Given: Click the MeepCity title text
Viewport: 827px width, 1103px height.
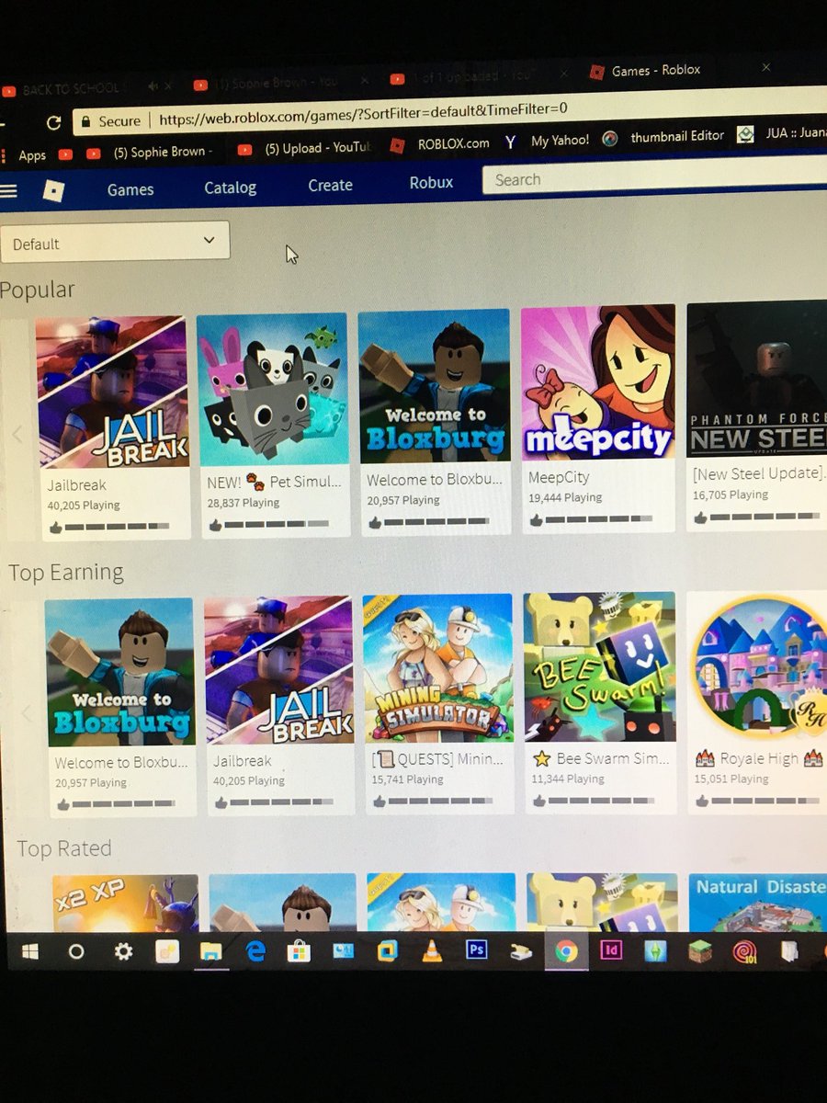Looking at the screenshot, I should click(x=559, y=477).
